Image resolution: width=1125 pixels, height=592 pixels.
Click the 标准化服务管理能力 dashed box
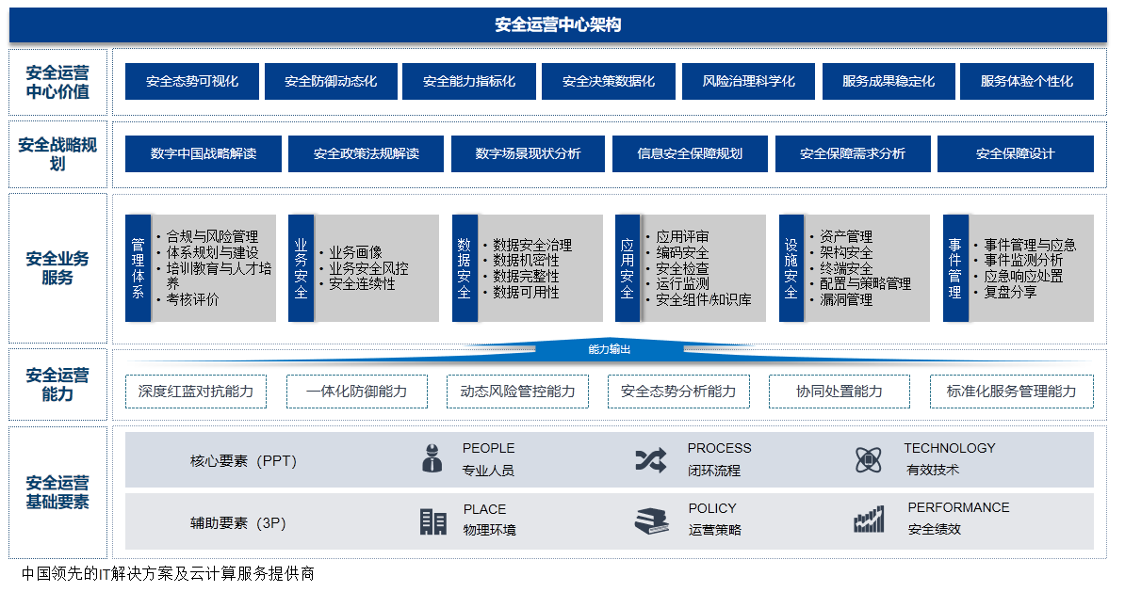[1011, 392]
